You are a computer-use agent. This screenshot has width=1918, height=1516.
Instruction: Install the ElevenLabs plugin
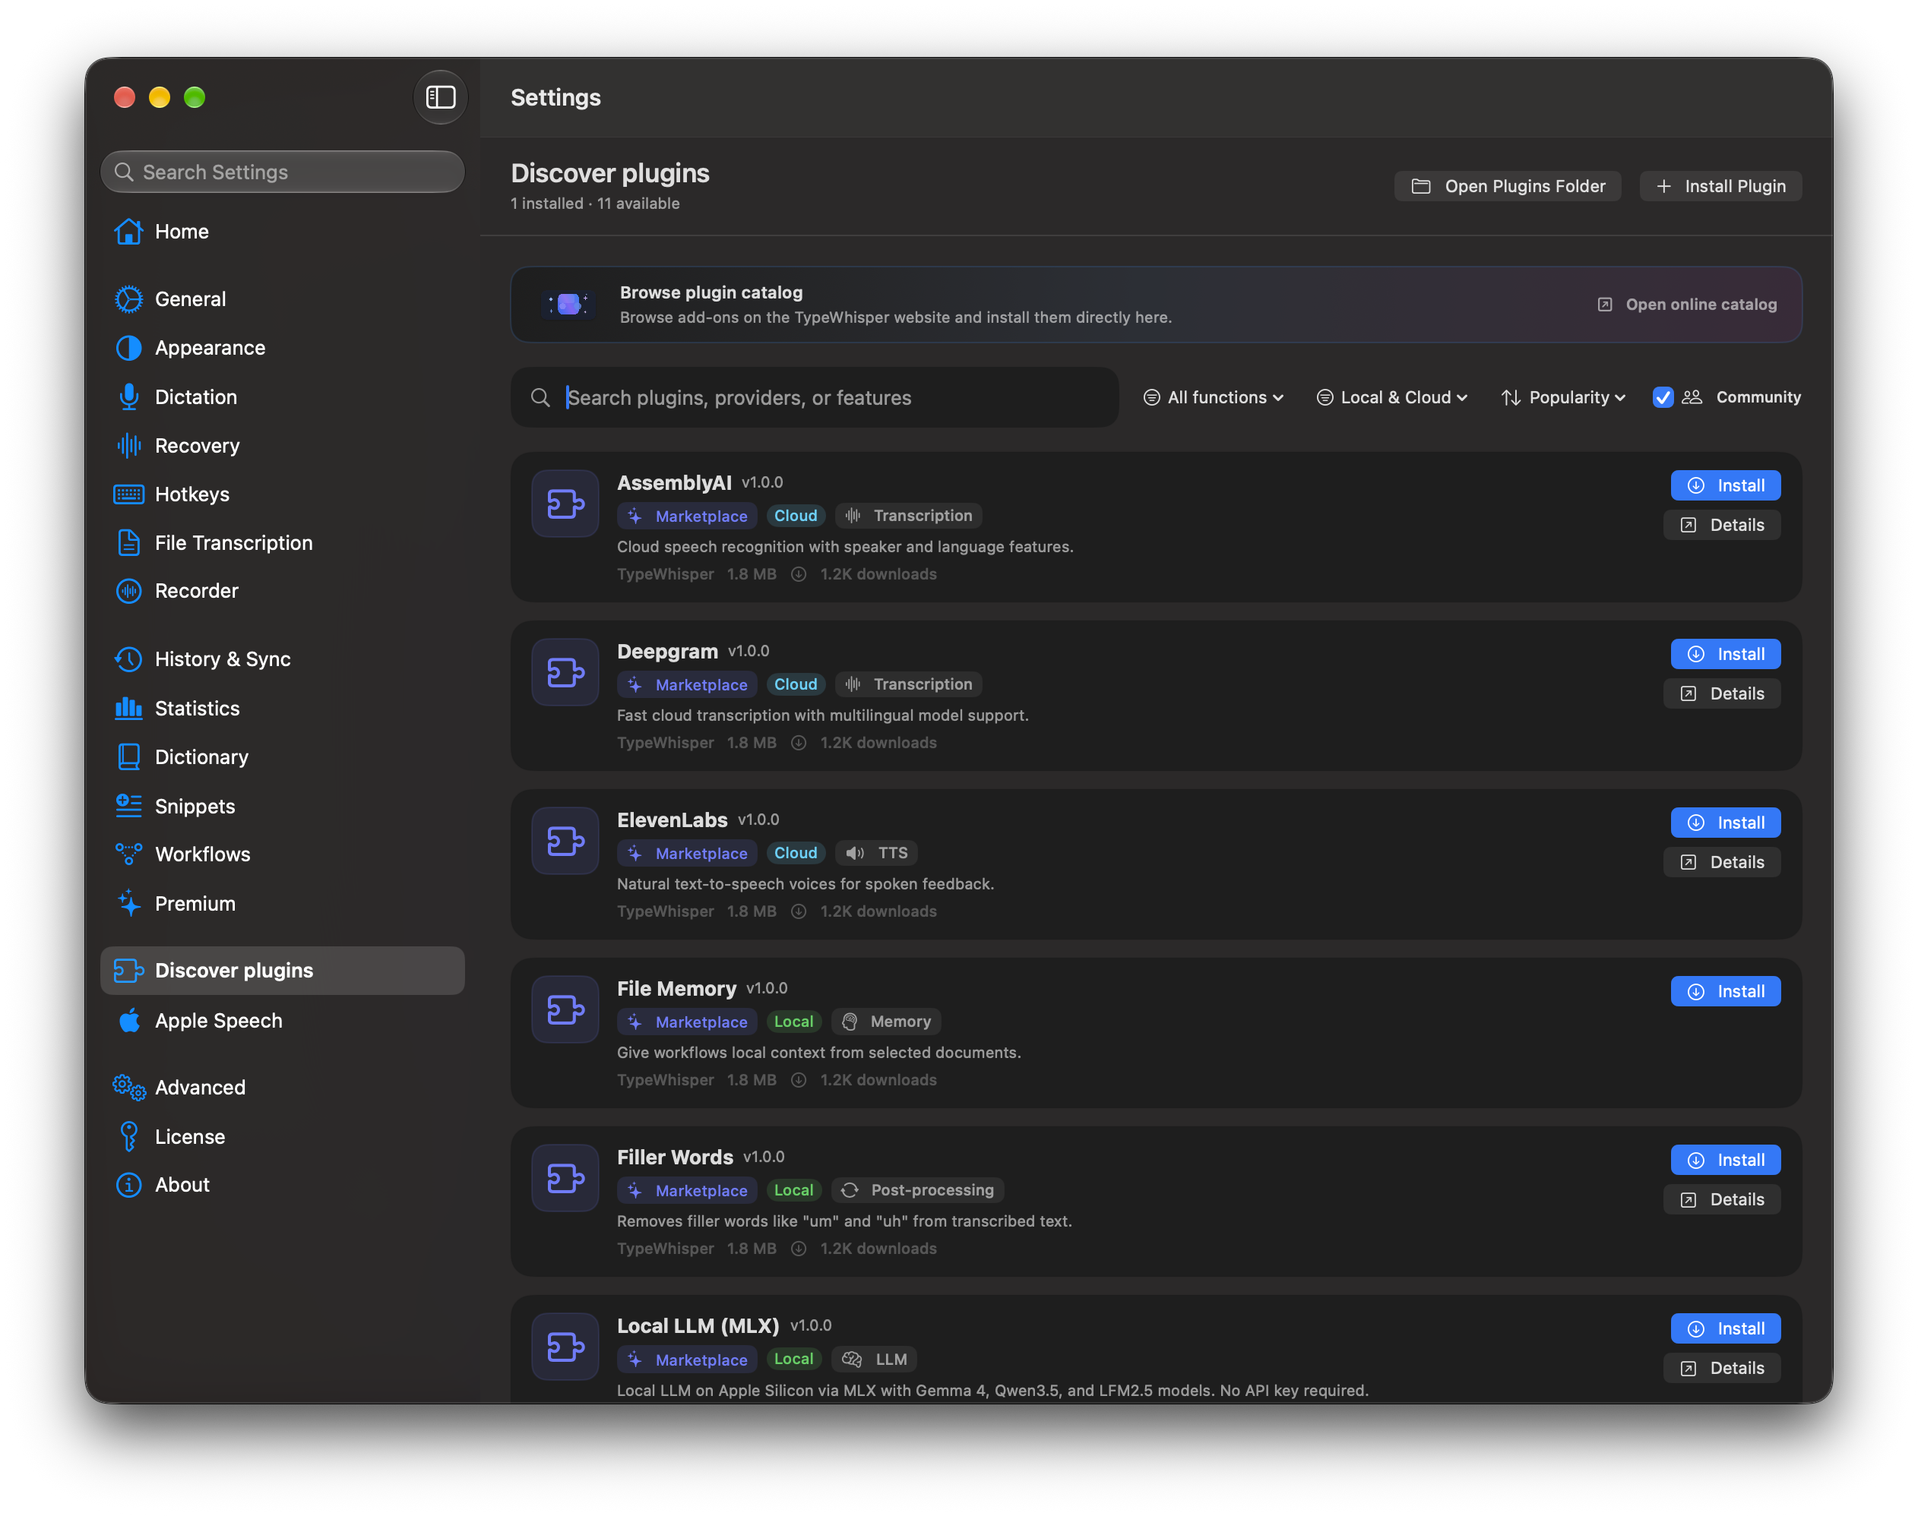pos(1724,823)
